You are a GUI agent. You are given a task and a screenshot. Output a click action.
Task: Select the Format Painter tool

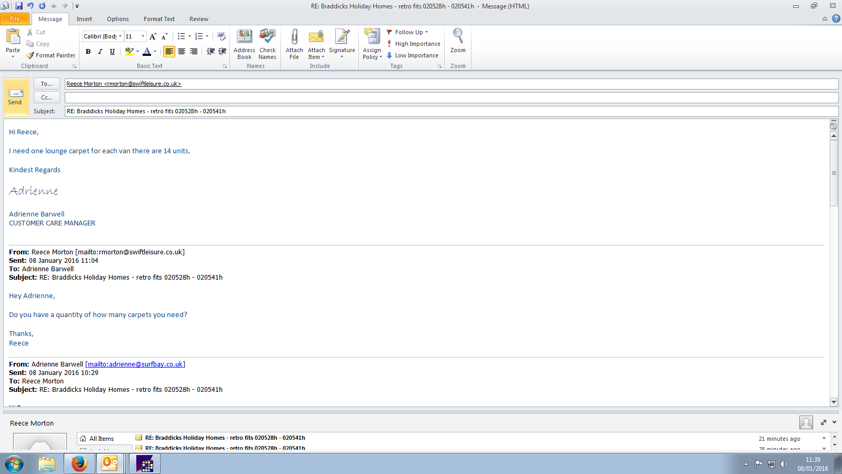tap(51, 55)
